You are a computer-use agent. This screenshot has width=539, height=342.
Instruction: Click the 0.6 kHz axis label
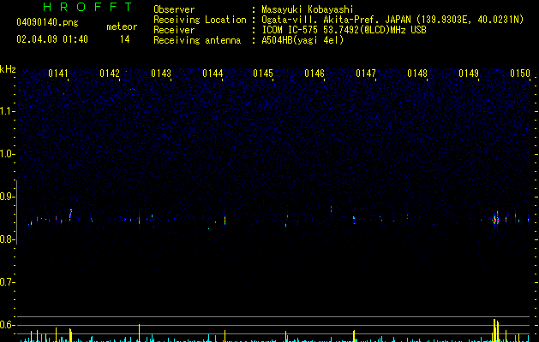click(x=7, y=325)
